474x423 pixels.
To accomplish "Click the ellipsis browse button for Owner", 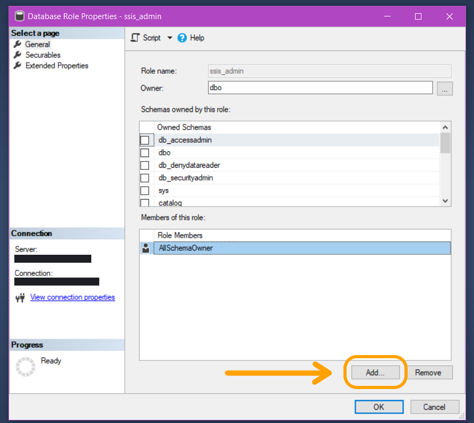I will click(445, 89).
